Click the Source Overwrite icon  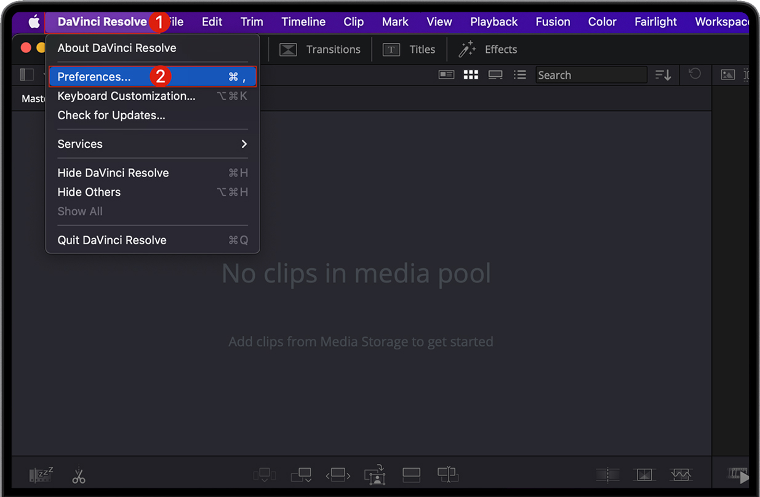pyautogui.click(x=448, y=474)
